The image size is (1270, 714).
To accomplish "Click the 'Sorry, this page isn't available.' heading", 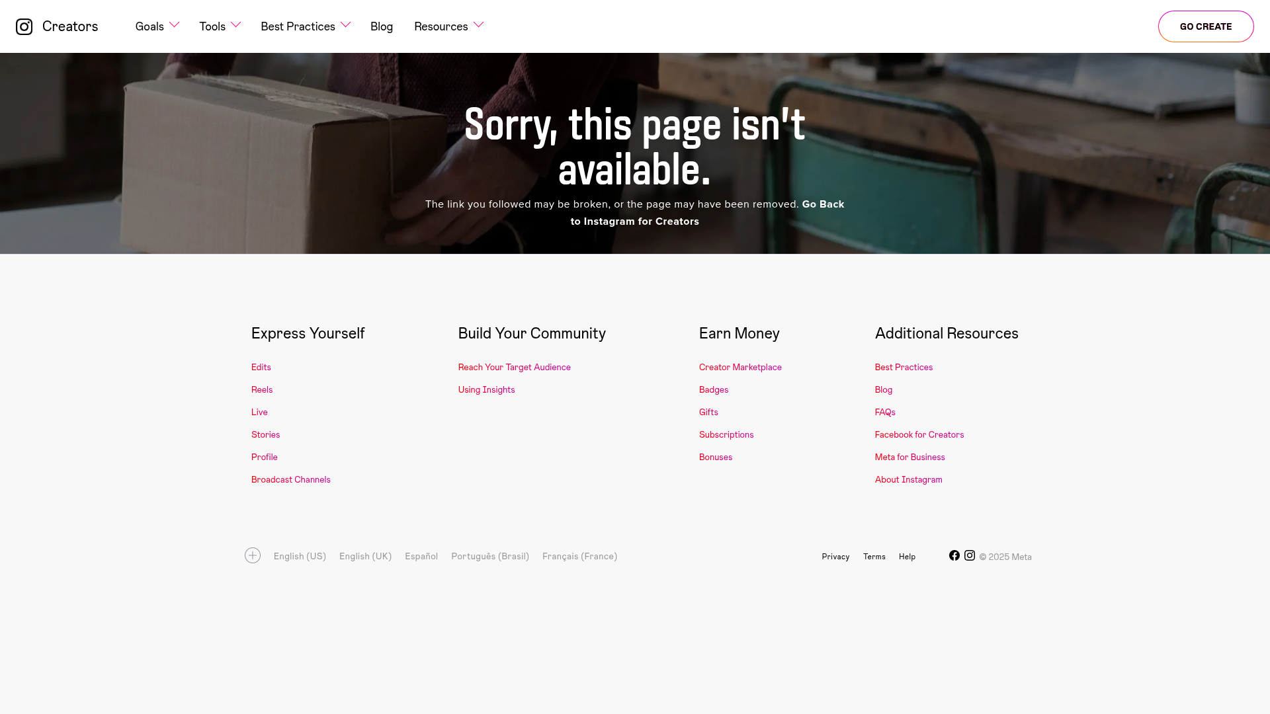I will [x=635, y=147].
